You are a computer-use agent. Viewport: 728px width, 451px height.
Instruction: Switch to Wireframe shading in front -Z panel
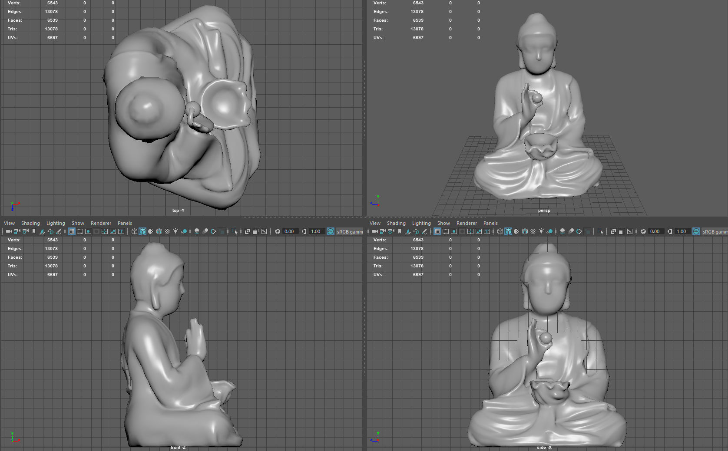pyautogui.click(x=134, y=231)
